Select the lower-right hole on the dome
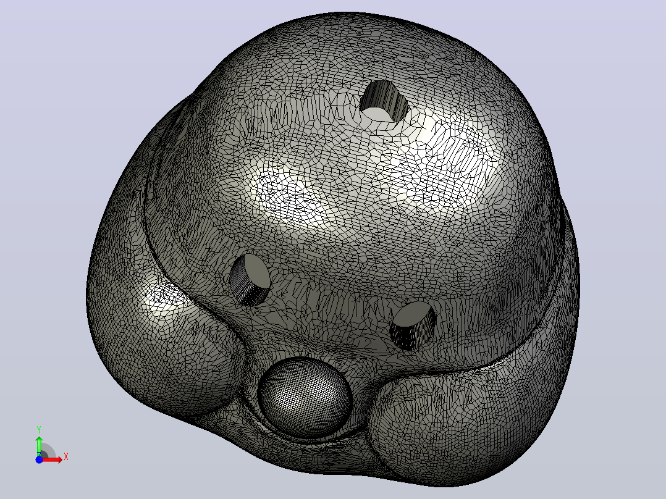666x499 pixels. (x=413, y=325)
